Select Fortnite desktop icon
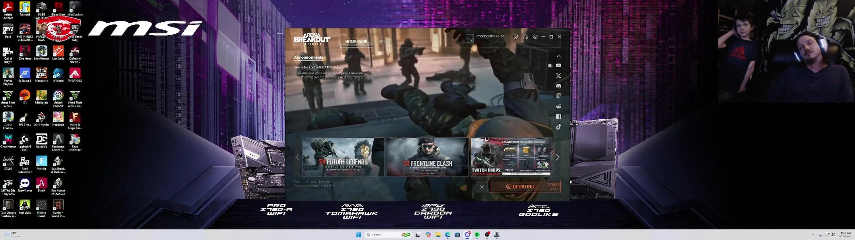This screenshot has height=240, width=855. (x=41, y=163)
